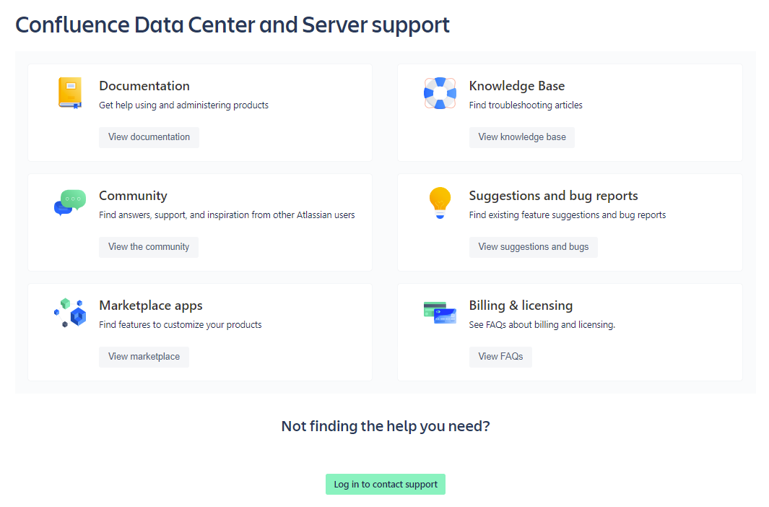Open View documentation button
Image resolution: width=769 pixels, height=507 pixels.
pos(149,137)
